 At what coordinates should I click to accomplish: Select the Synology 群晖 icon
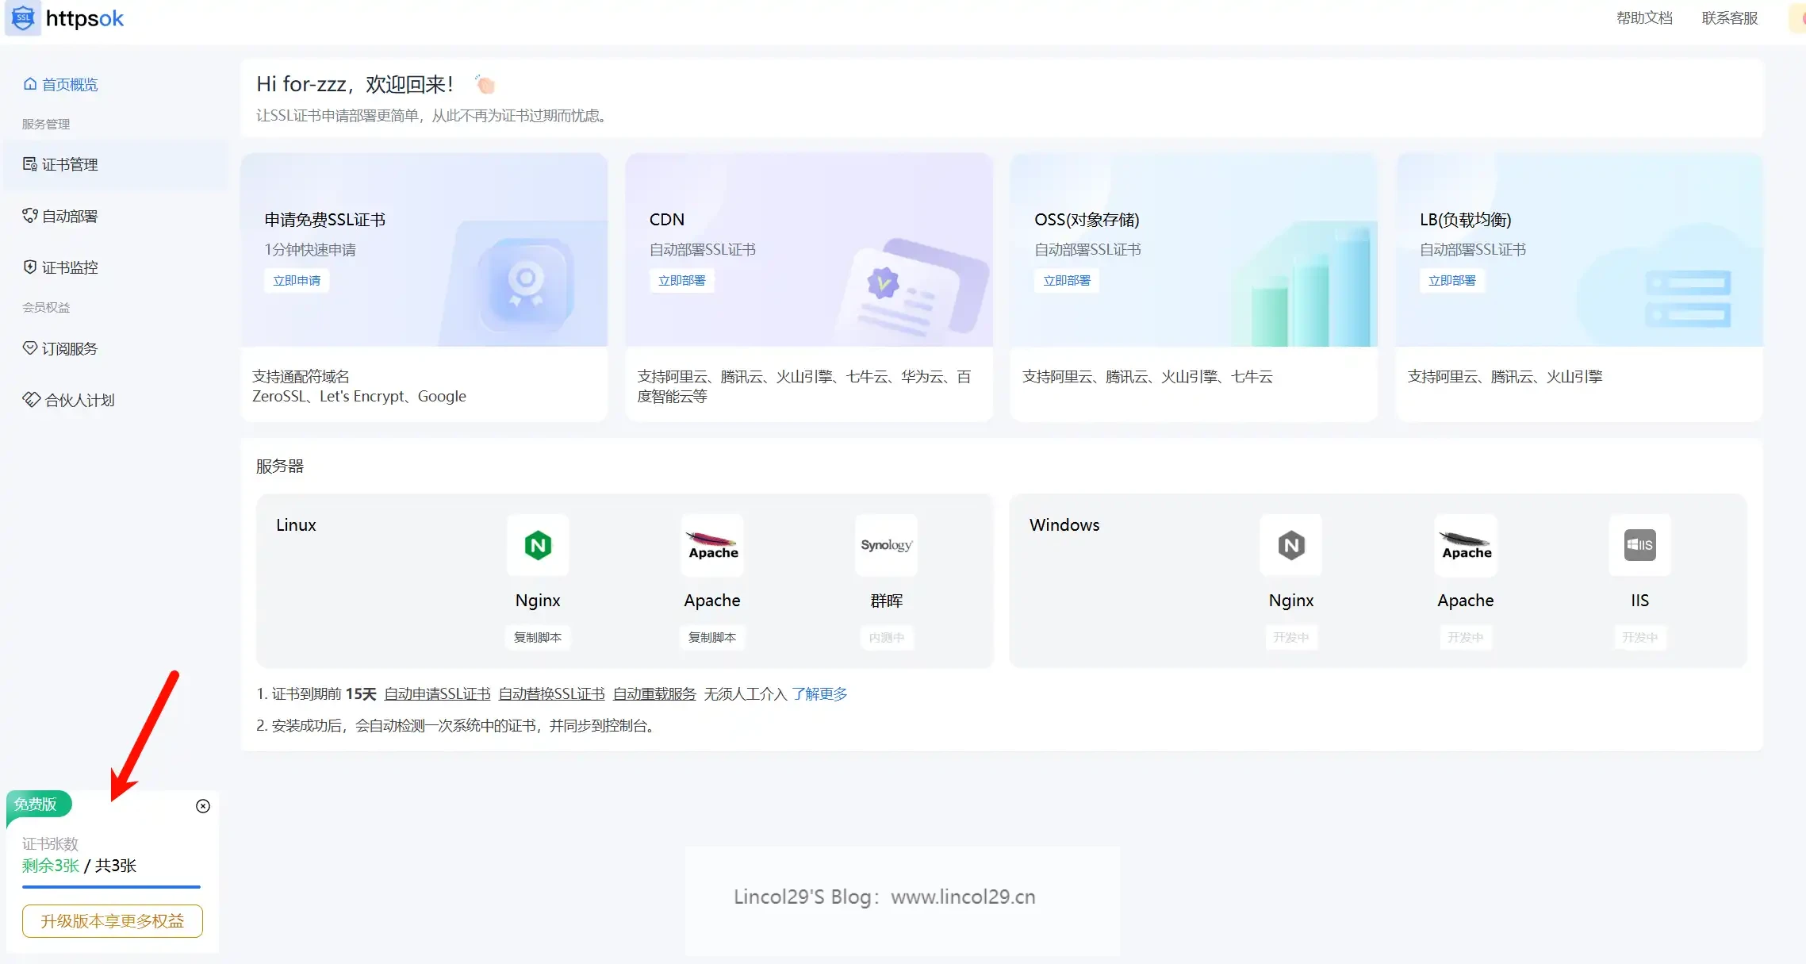[x=887, y=545]
